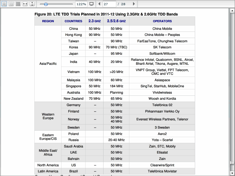Click the Planning cell for Australia
Image resolution: width=235 pixels, height=176 pixels.
click(116, 92)
